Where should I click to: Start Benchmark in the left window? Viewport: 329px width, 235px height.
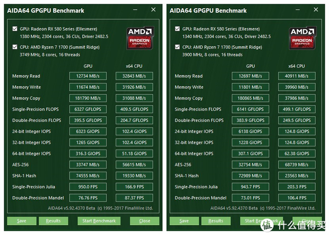tap(99, 221)
